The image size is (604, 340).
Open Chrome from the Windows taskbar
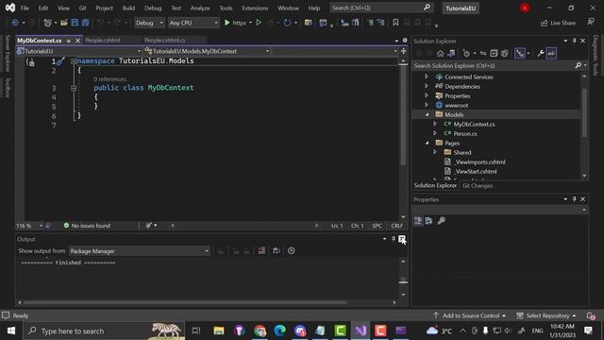click(260, 331)
